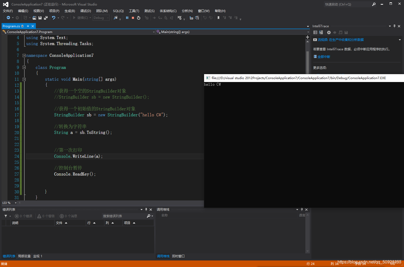Open the 编辑(E) menu

(x=23, y=11)
